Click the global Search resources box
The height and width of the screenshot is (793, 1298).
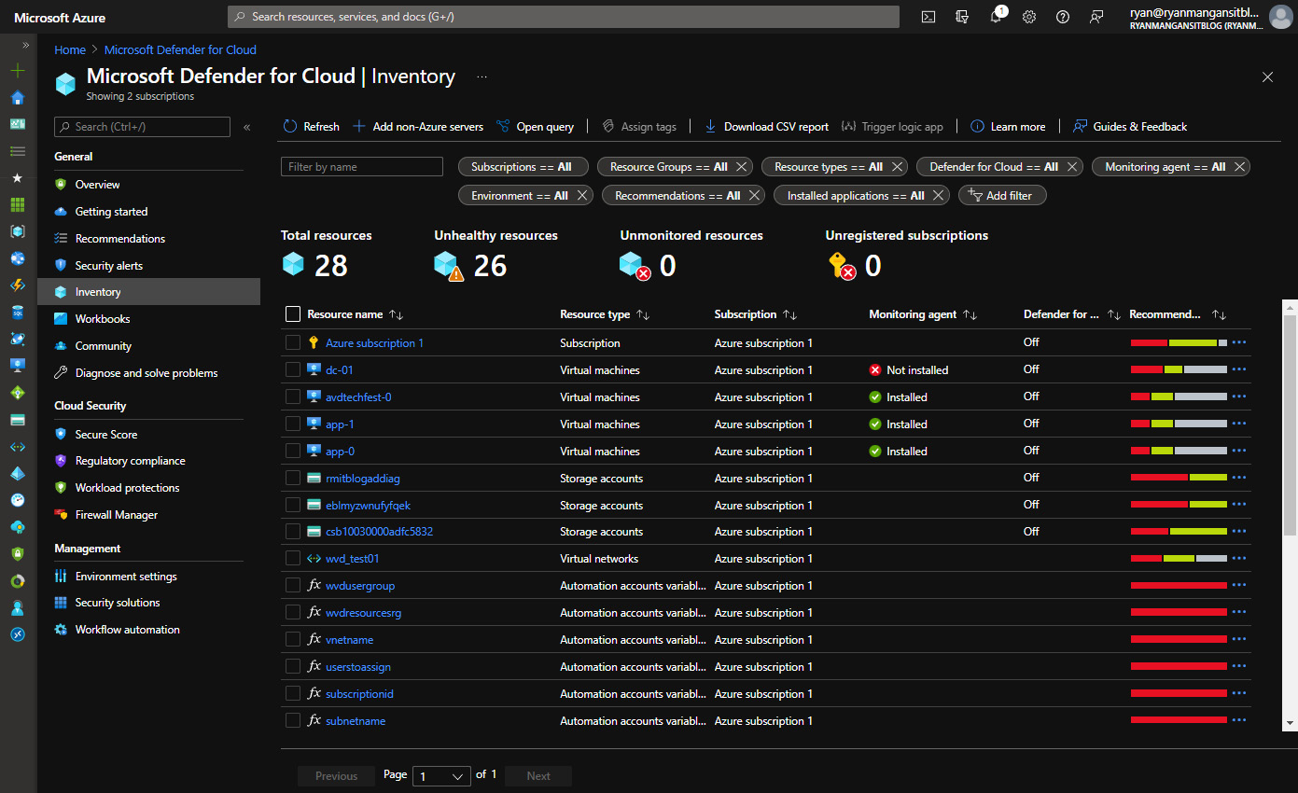click(x=564, y=17)
